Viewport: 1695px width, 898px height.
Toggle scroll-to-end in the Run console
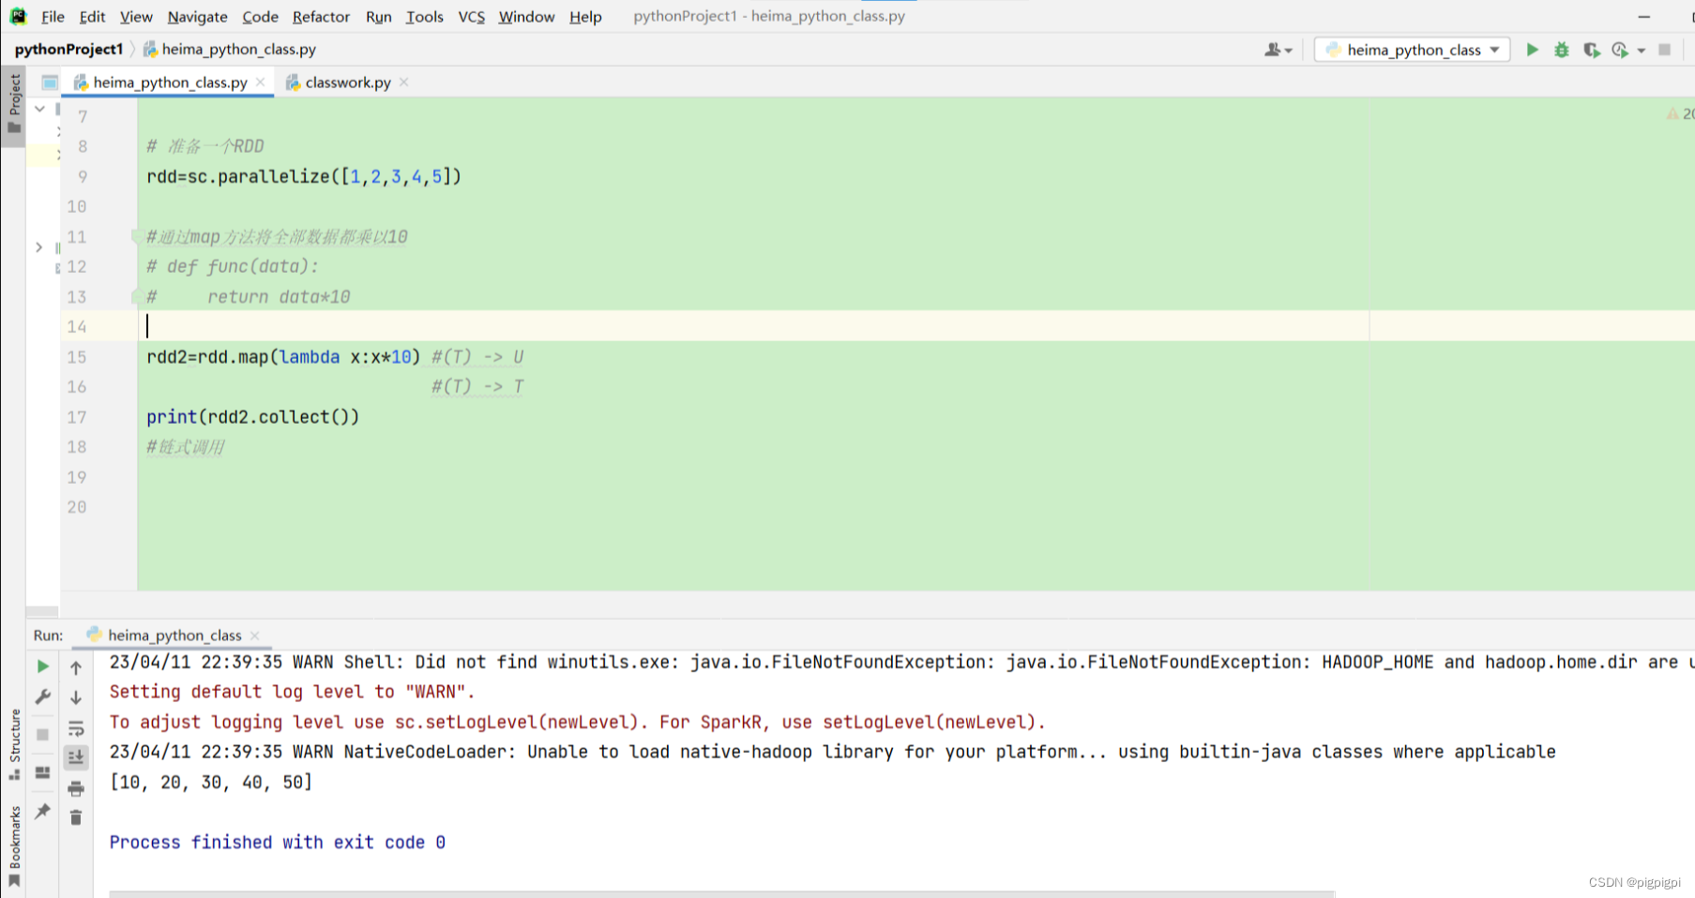[x=76, y=757]
